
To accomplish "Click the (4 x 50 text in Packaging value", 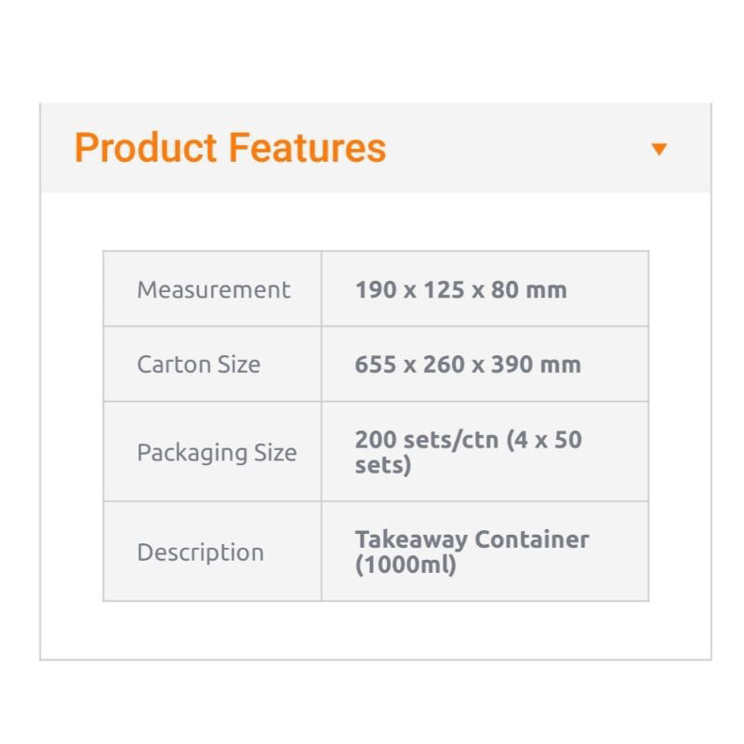I will tap(545, 440).
